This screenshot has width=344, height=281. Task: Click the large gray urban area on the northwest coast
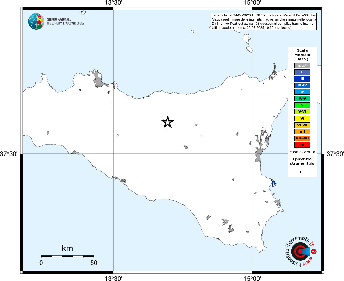coord(98,79)
